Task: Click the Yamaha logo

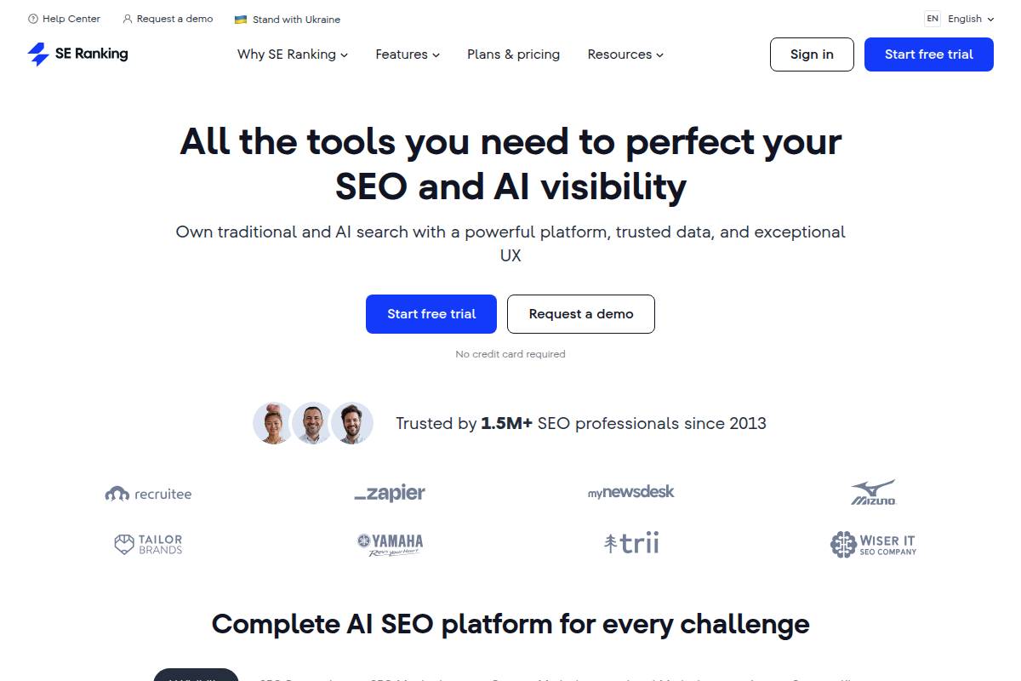Action: 390,544
